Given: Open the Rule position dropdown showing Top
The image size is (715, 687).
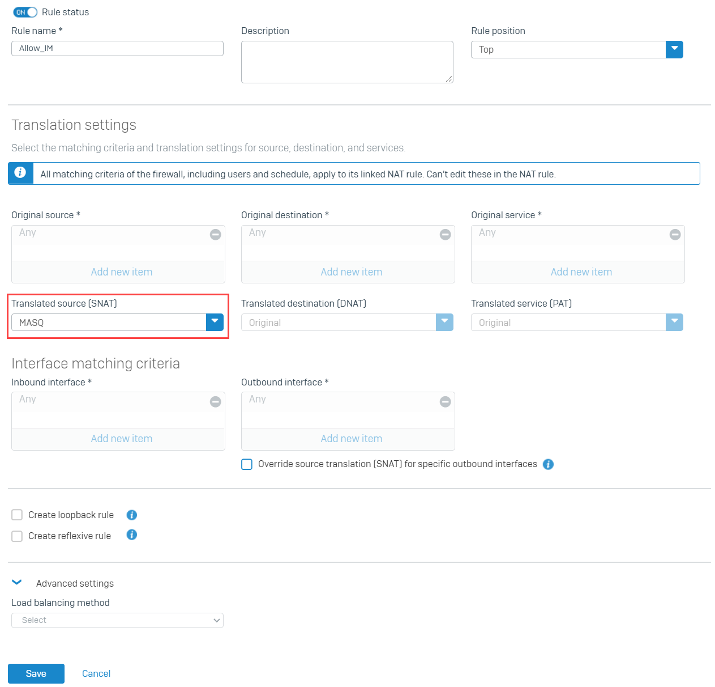Looking at the screenshot, I should pyautogui.click(x=674, y=49).
